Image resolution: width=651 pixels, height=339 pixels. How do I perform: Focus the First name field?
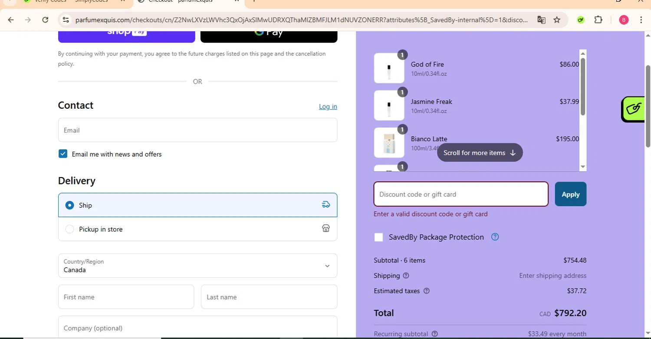126,297
